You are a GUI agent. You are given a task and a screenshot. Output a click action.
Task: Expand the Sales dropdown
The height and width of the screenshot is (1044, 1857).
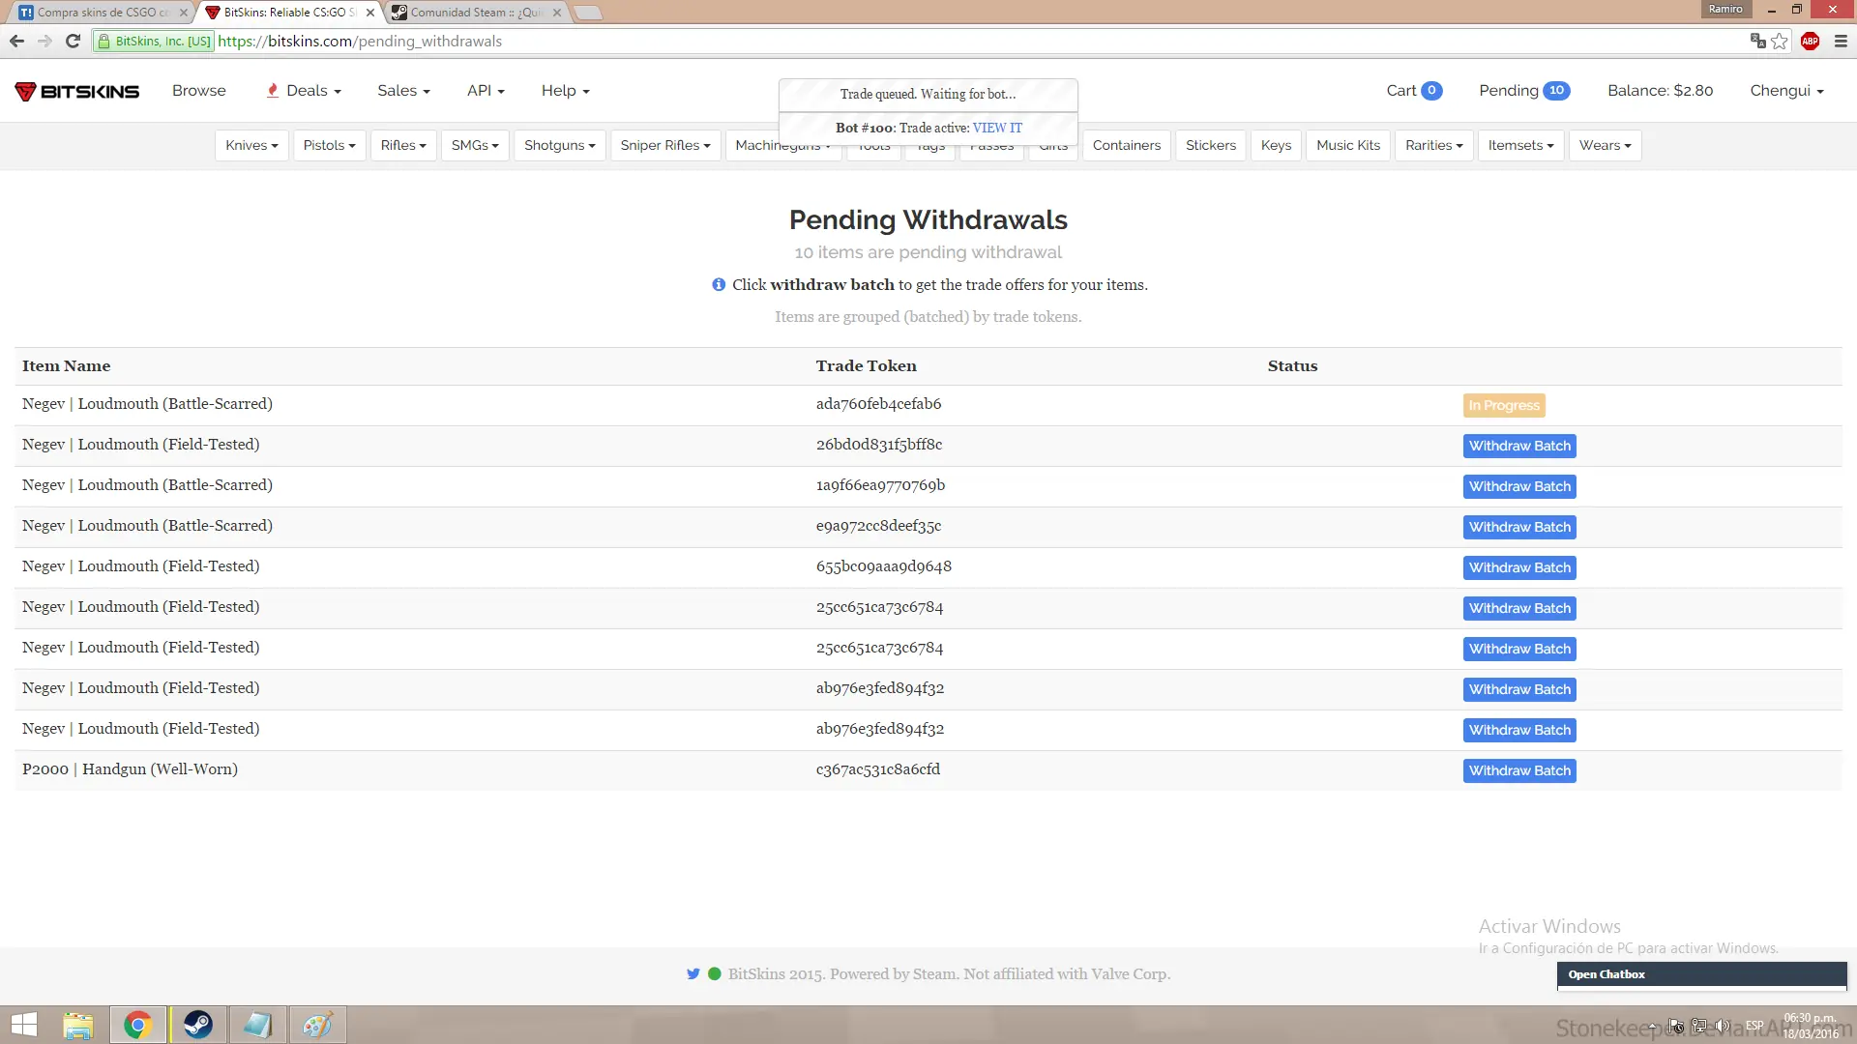click(403, 91)
